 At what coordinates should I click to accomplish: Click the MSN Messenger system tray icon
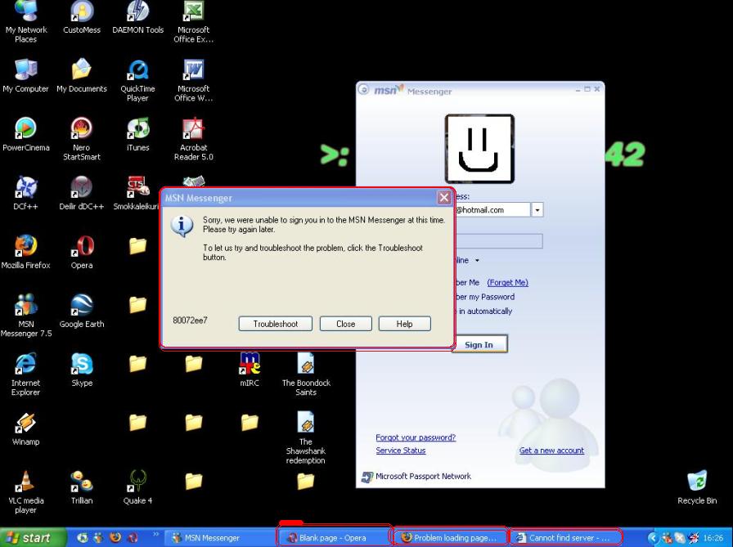pyautogui.click(x=666, y=538)
